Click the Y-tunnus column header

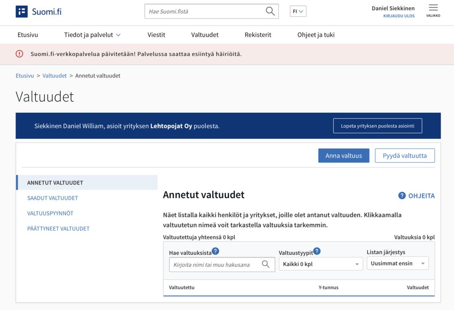[x=329, y=287]
